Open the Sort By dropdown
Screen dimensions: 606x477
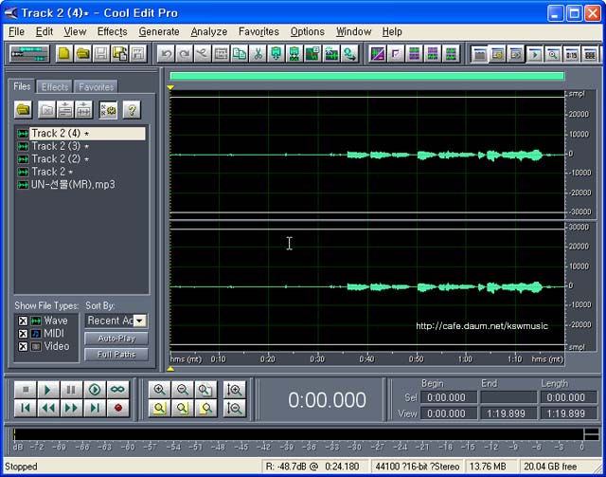[x=139, y=321]
